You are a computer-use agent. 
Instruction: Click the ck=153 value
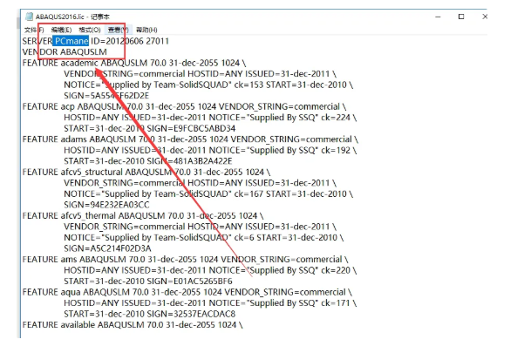click(x=248, y=85)
